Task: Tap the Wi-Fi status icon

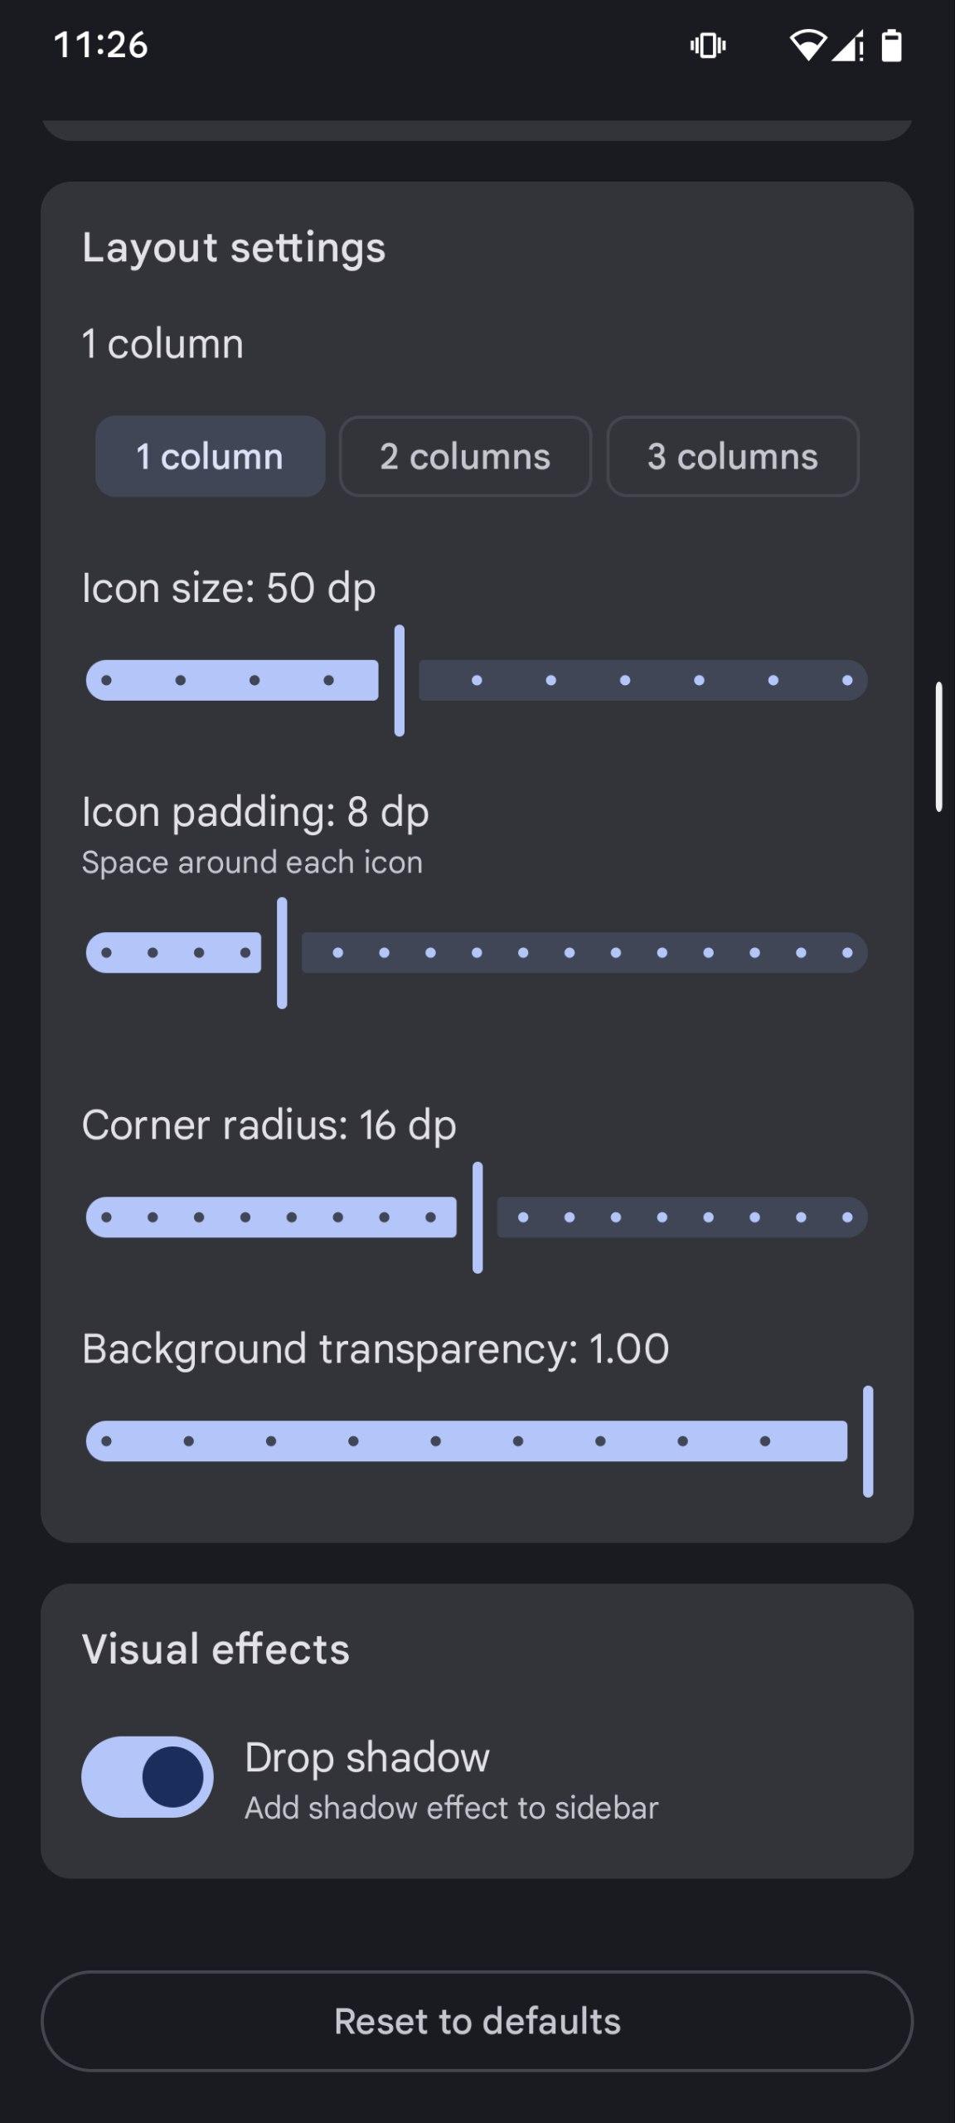Action: 807,46
